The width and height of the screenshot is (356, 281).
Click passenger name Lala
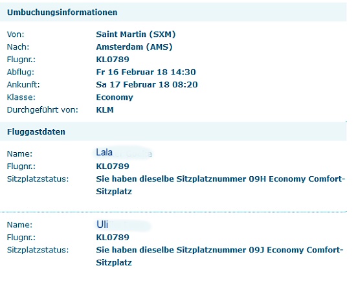coord(104,152)
